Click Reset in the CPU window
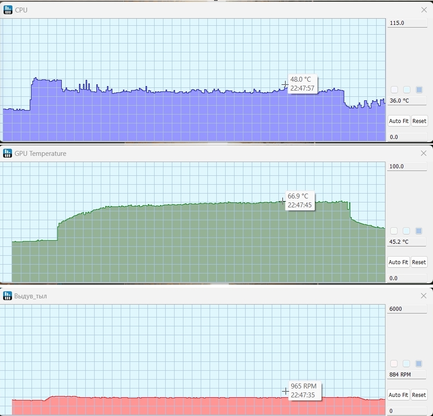 point(419,121)
